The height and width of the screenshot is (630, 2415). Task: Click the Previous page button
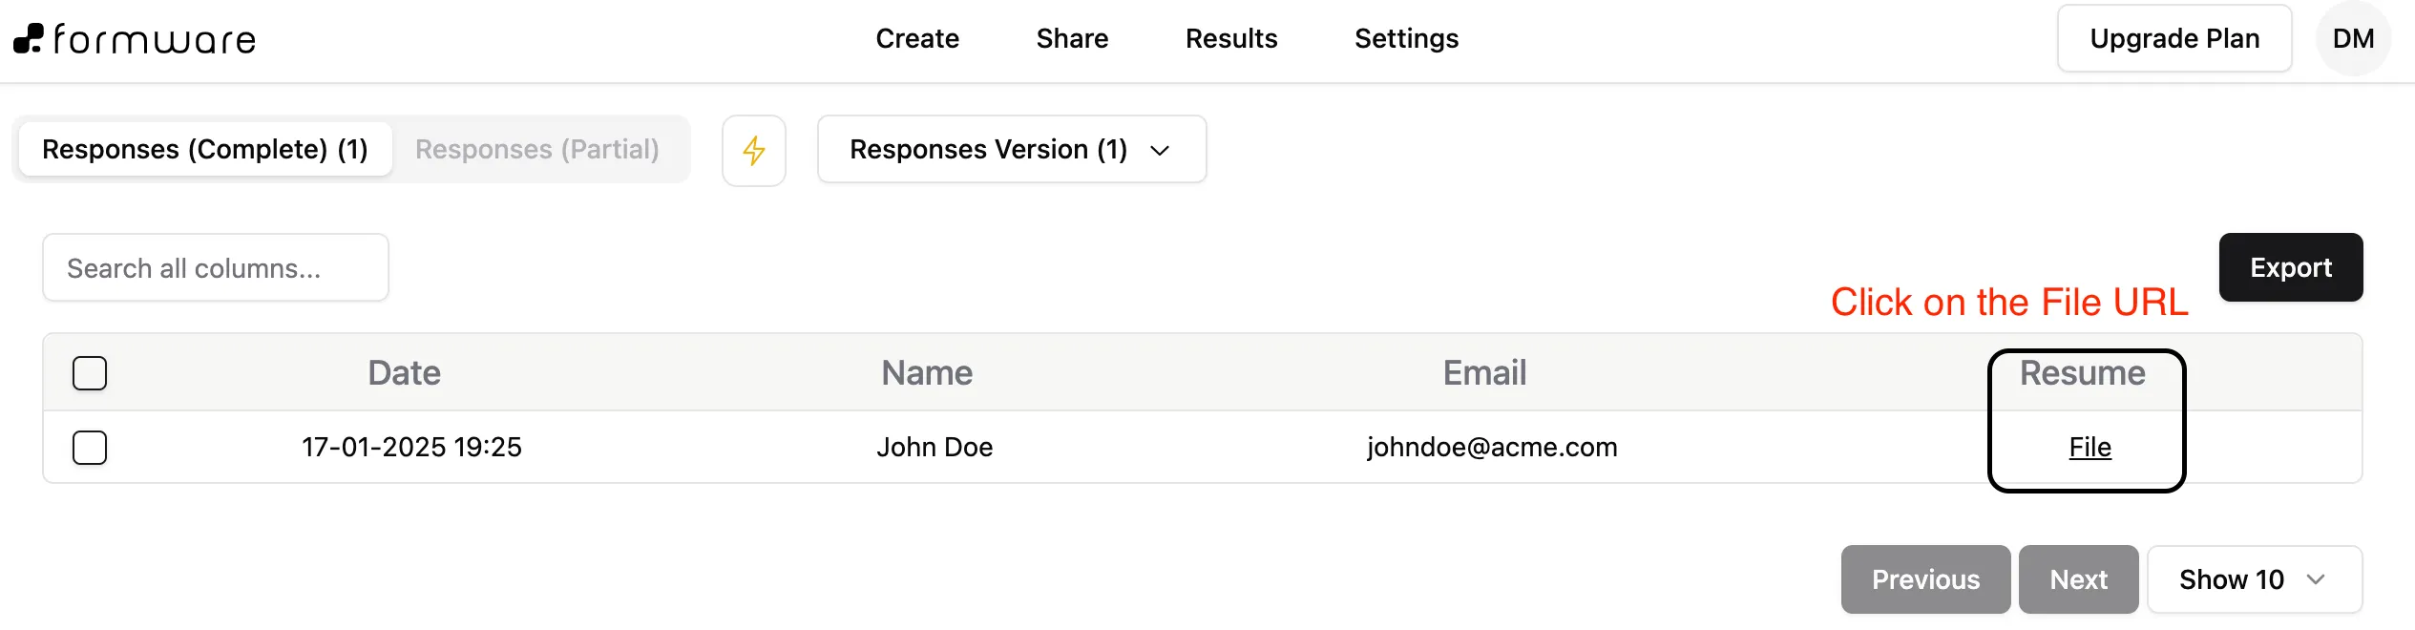coord(1925,579)
